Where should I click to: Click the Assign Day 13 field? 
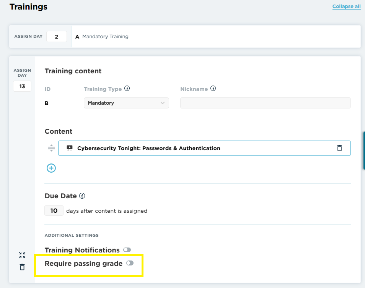click(22, 86)
